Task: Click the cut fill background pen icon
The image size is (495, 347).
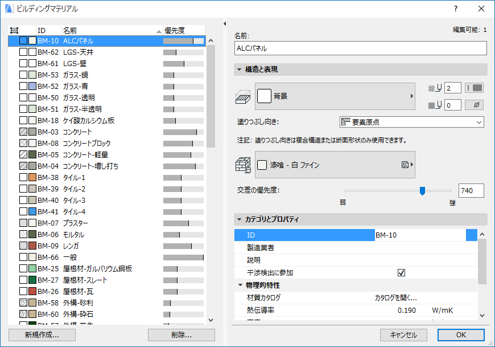Action: point(435,105)
